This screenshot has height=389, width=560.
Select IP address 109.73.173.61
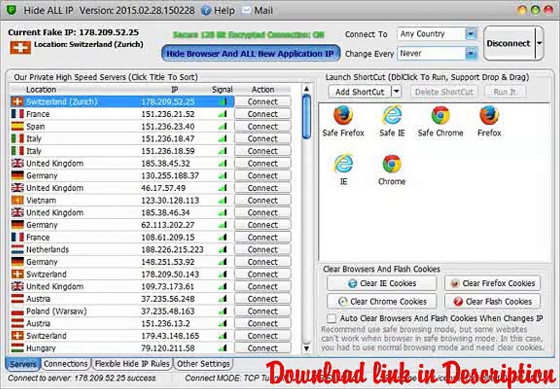[x=168, y=286]
